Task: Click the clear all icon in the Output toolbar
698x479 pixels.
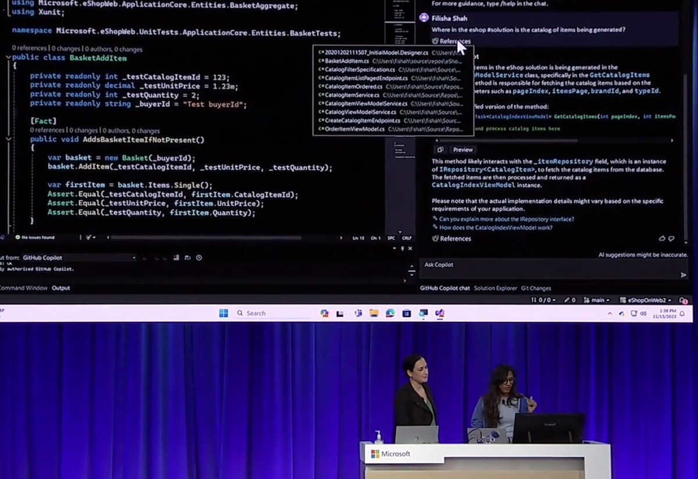Action: [x=176, y=257]
